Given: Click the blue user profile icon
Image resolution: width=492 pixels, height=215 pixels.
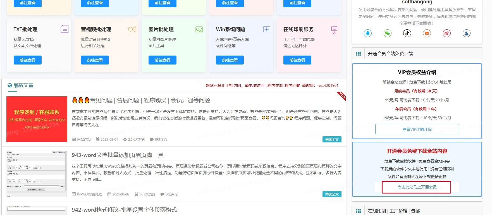Looking at the screenshot, I should point(467,33).
